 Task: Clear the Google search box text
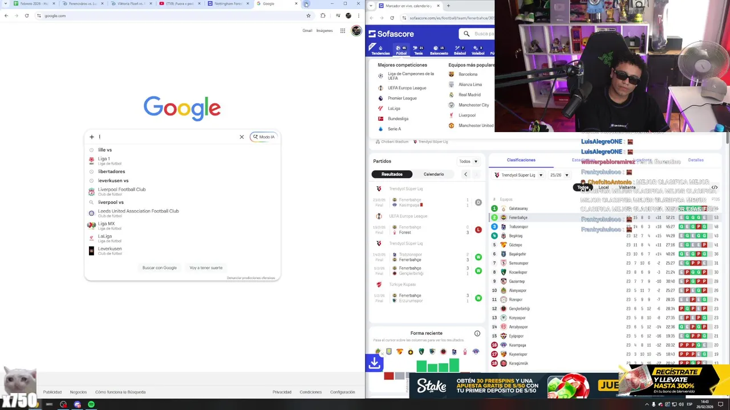point(241,137)
